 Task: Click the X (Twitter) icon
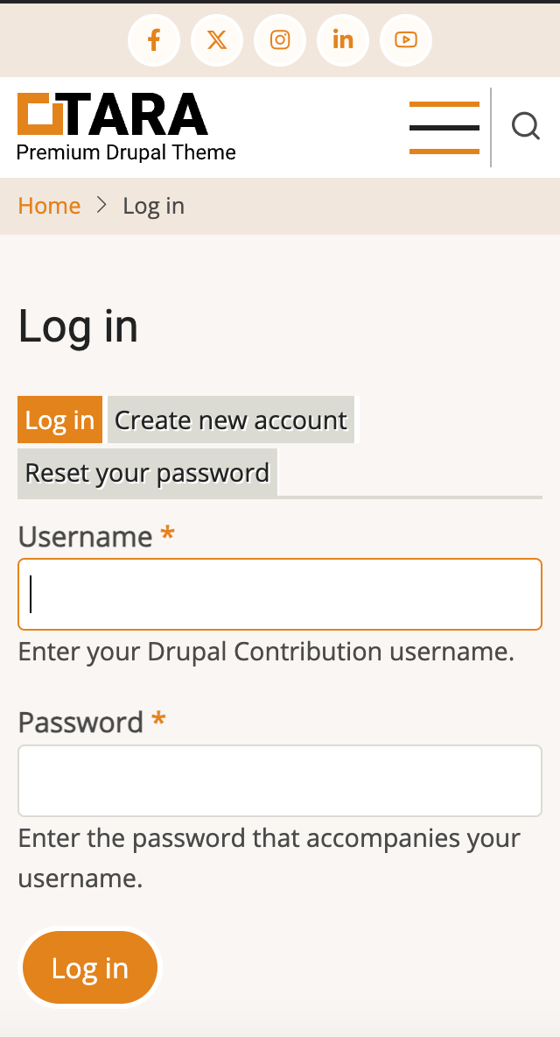pos(217,39)
